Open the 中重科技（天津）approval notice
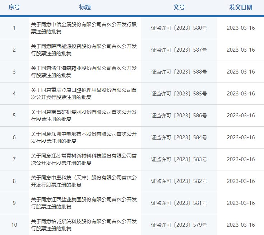The width and height of the screenshot is (264, 235). (84, 181)
